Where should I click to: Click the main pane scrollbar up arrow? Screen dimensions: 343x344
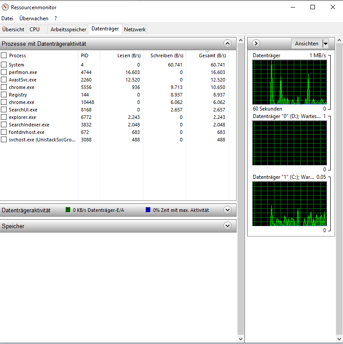[x=241, y=41]
